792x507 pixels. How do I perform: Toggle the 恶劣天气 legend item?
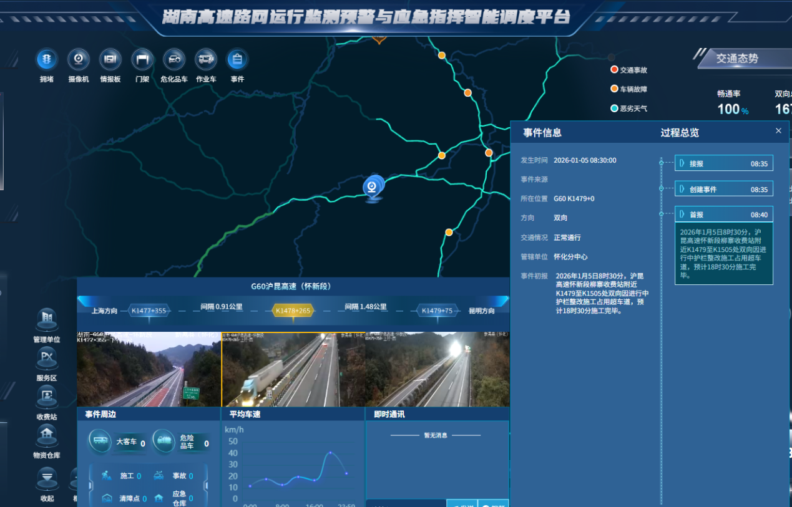pos(629,109)
